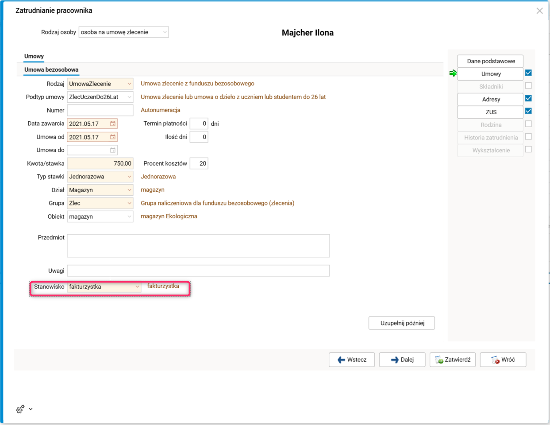The width and height of the screenshot is (550, 425).
Task: Open the Podtyp umowy dropdown
Action: (x=129, y=97)
